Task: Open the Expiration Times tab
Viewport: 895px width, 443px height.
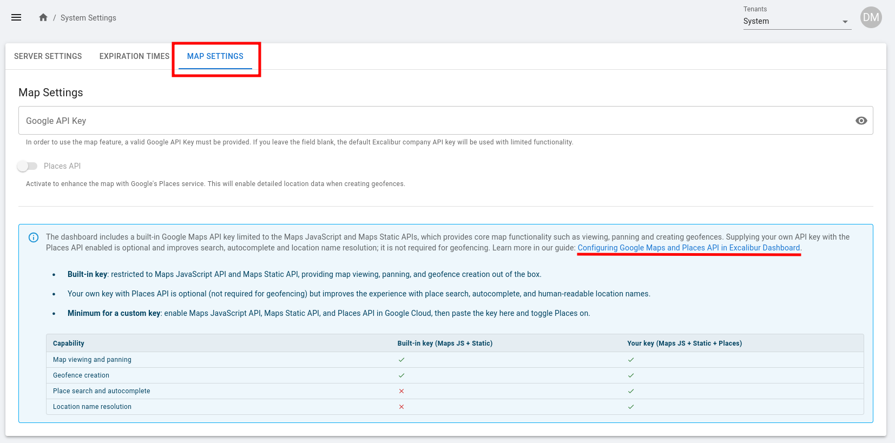Action: [134, 56]
